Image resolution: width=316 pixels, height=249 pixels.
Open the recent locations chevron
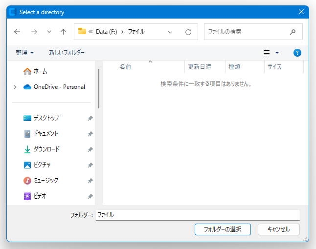[49, 32]
